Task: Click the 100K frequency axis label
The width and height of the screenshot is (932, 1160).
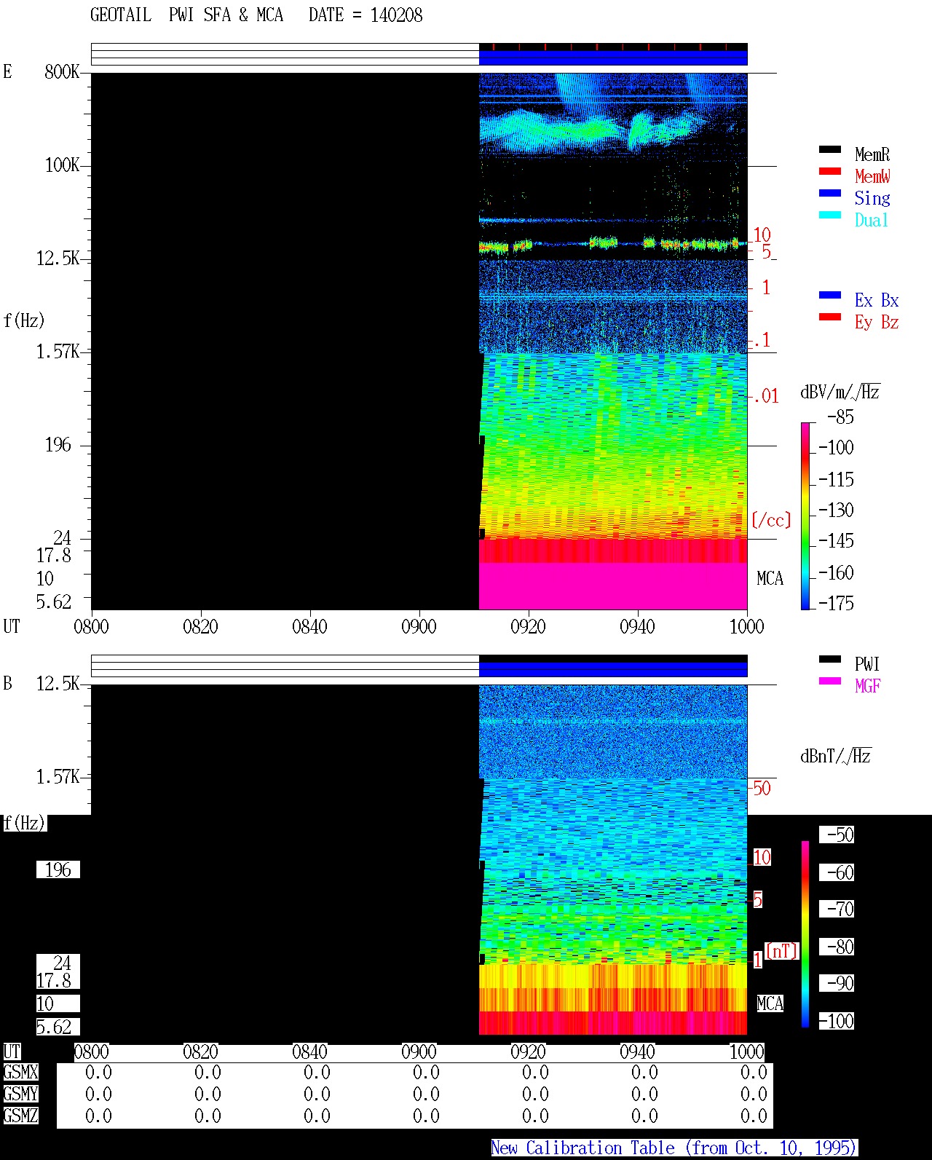Action: pos(62,165)
